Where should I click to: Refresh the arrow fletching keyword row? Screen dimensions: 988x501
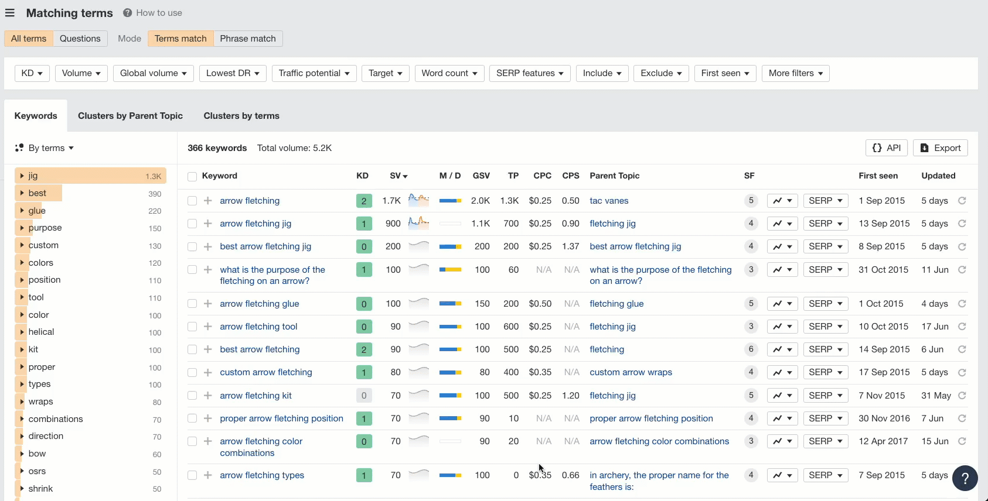(x=962, y=201)
